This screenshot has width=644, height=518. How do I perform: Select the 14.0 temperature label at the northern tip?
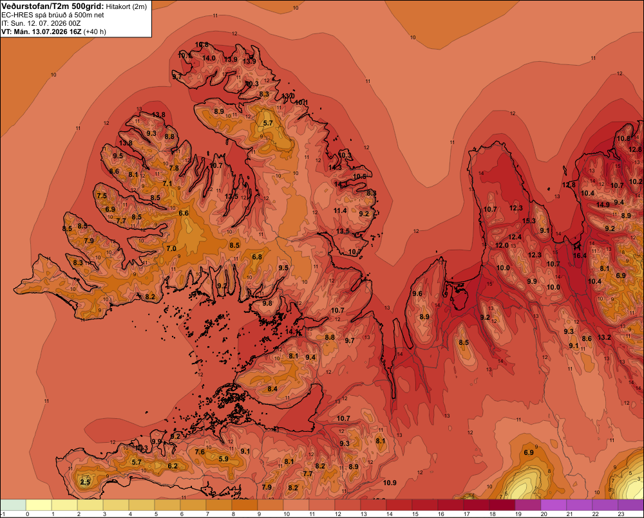[209, 59]
